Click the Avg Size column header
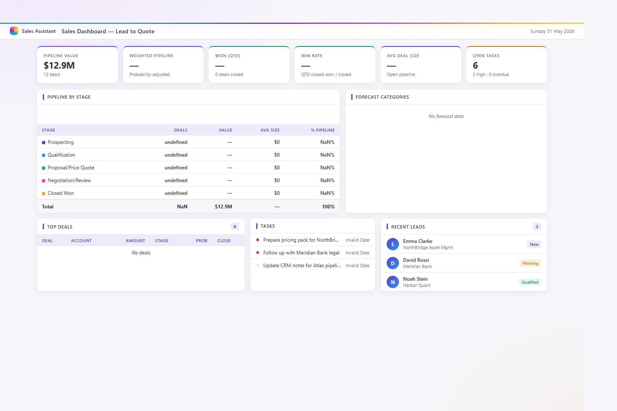This screenshot has width=617, height=411. coord(270,130)
